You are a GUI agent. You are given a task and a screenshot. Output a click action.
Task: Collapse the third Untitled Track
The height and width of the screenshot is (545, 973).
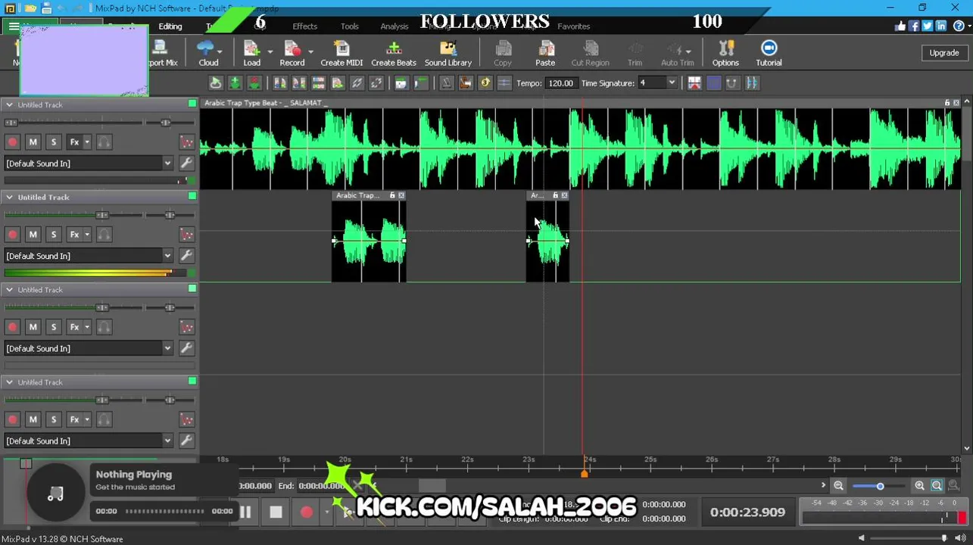(9, 289)
